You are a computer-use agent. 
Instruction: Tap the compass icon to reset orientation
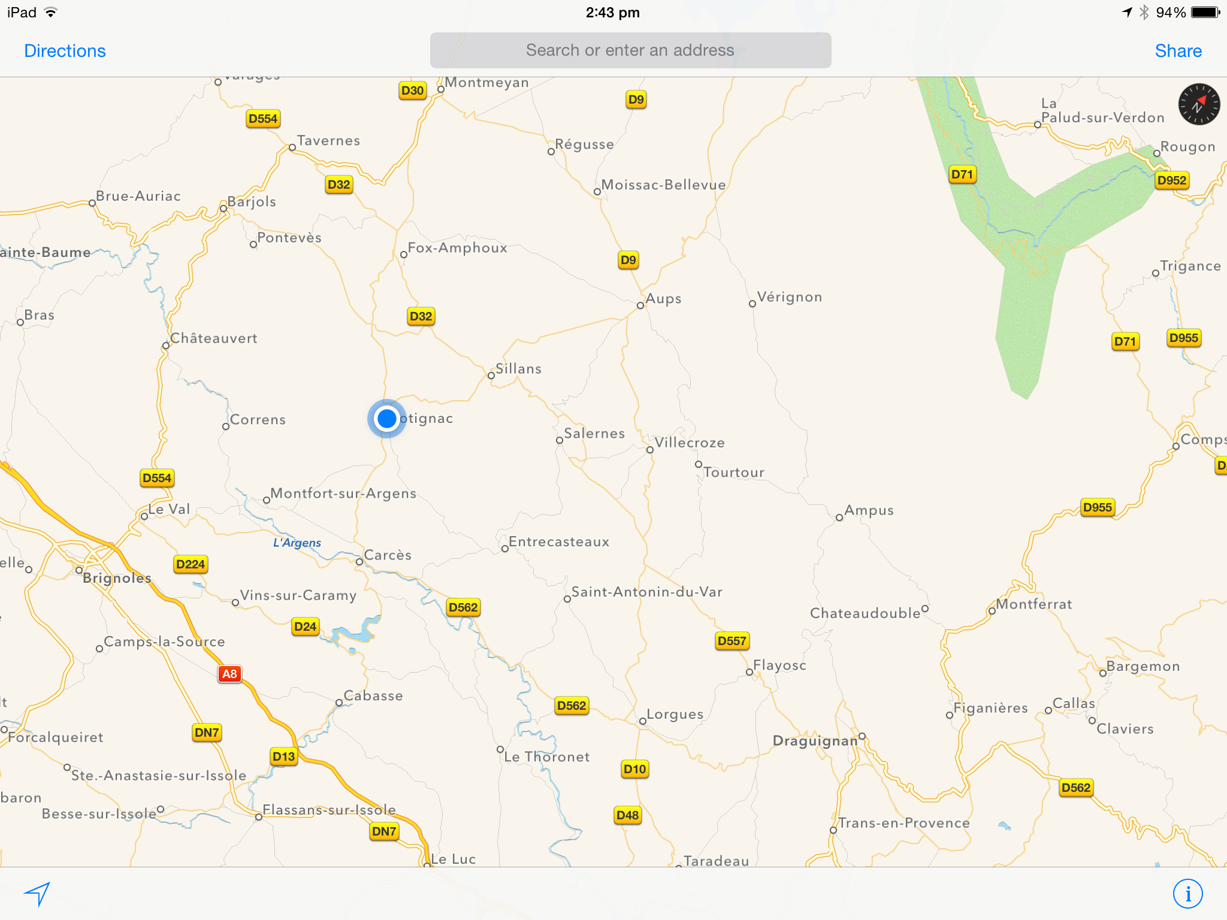click(x=1199, y=104)
